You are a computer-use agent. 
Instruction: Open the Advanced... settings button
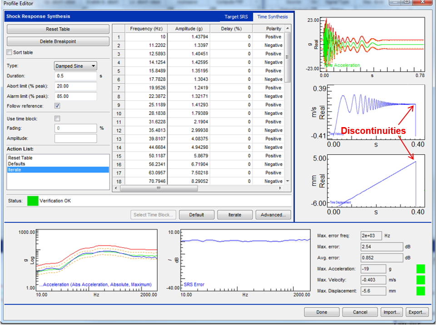click(273, 215)
